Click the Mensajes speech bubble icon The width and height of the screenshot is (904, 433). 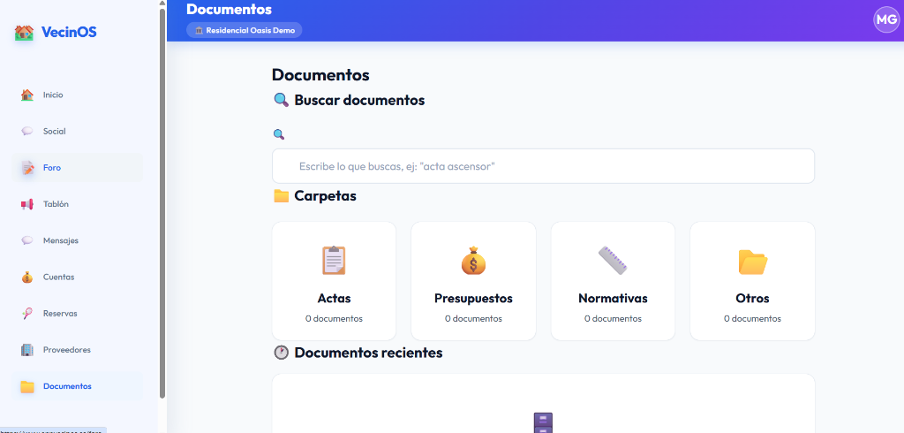pyautogui.click(x=27, y=240)
